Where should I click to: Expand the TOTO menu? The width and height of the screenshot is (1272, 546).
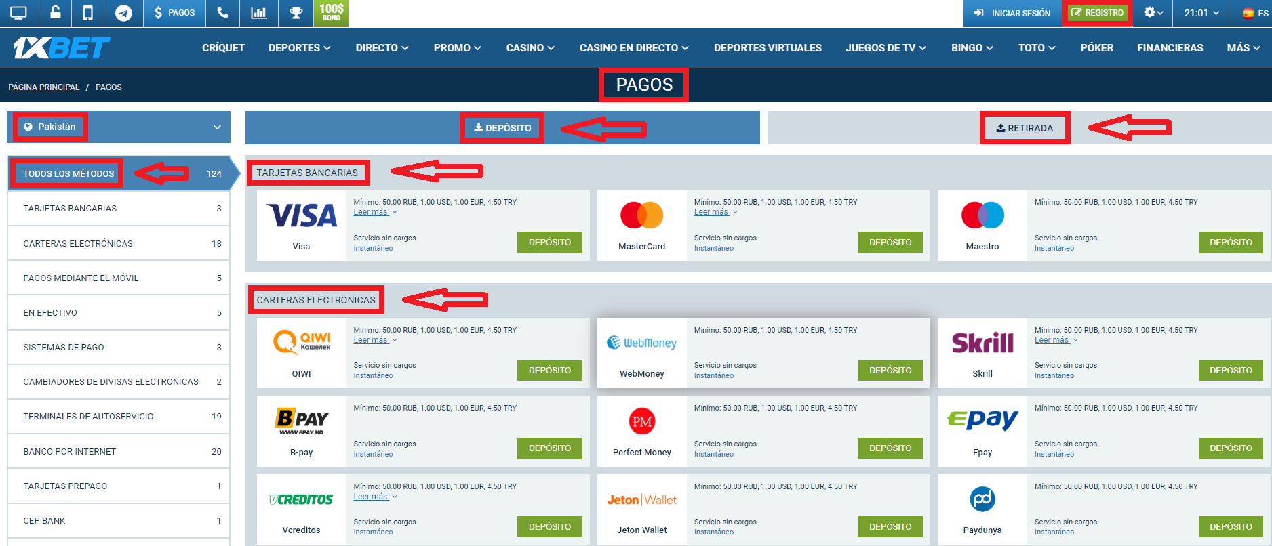1037,48
